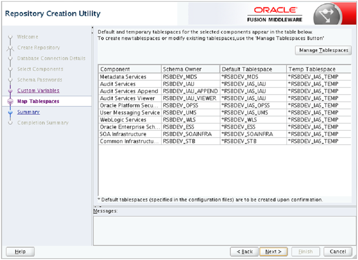The width and height of the screenshot is (358, 260).
Task: Edit default tablespace *RSBDEV_MDS cell
Action: click(x=253, y=77)
